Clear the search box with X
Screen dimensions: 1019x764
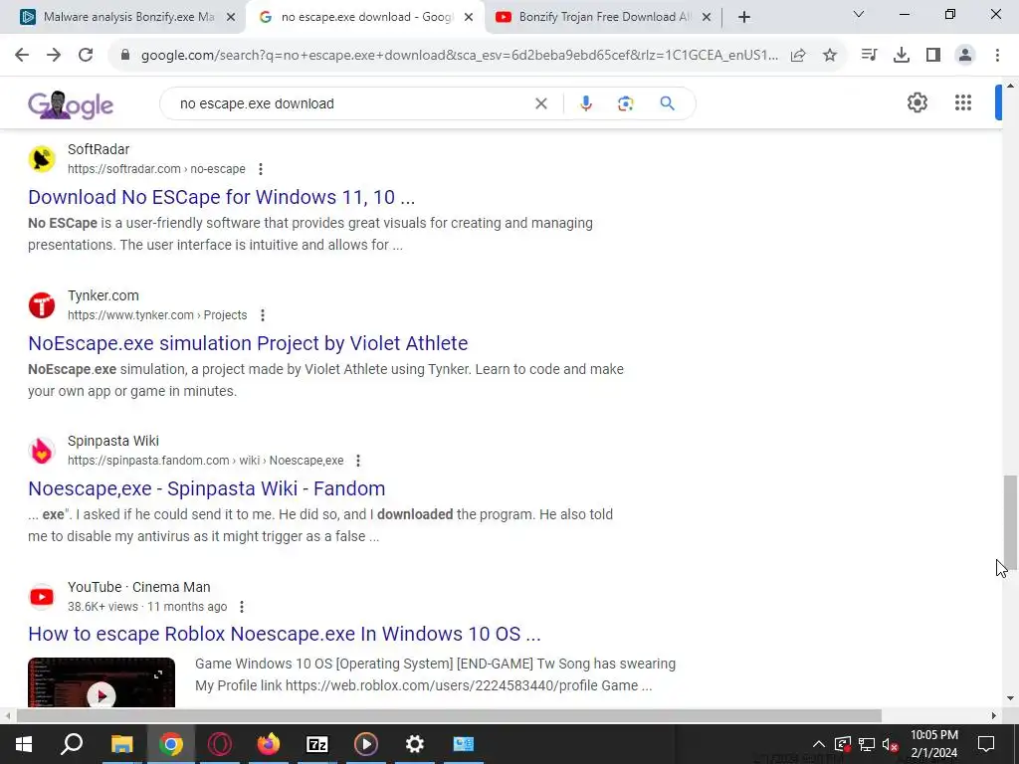(x=540, y=103)
